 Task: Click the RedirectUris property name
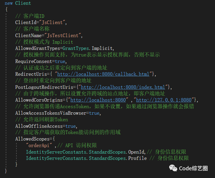tap(31, 74)
